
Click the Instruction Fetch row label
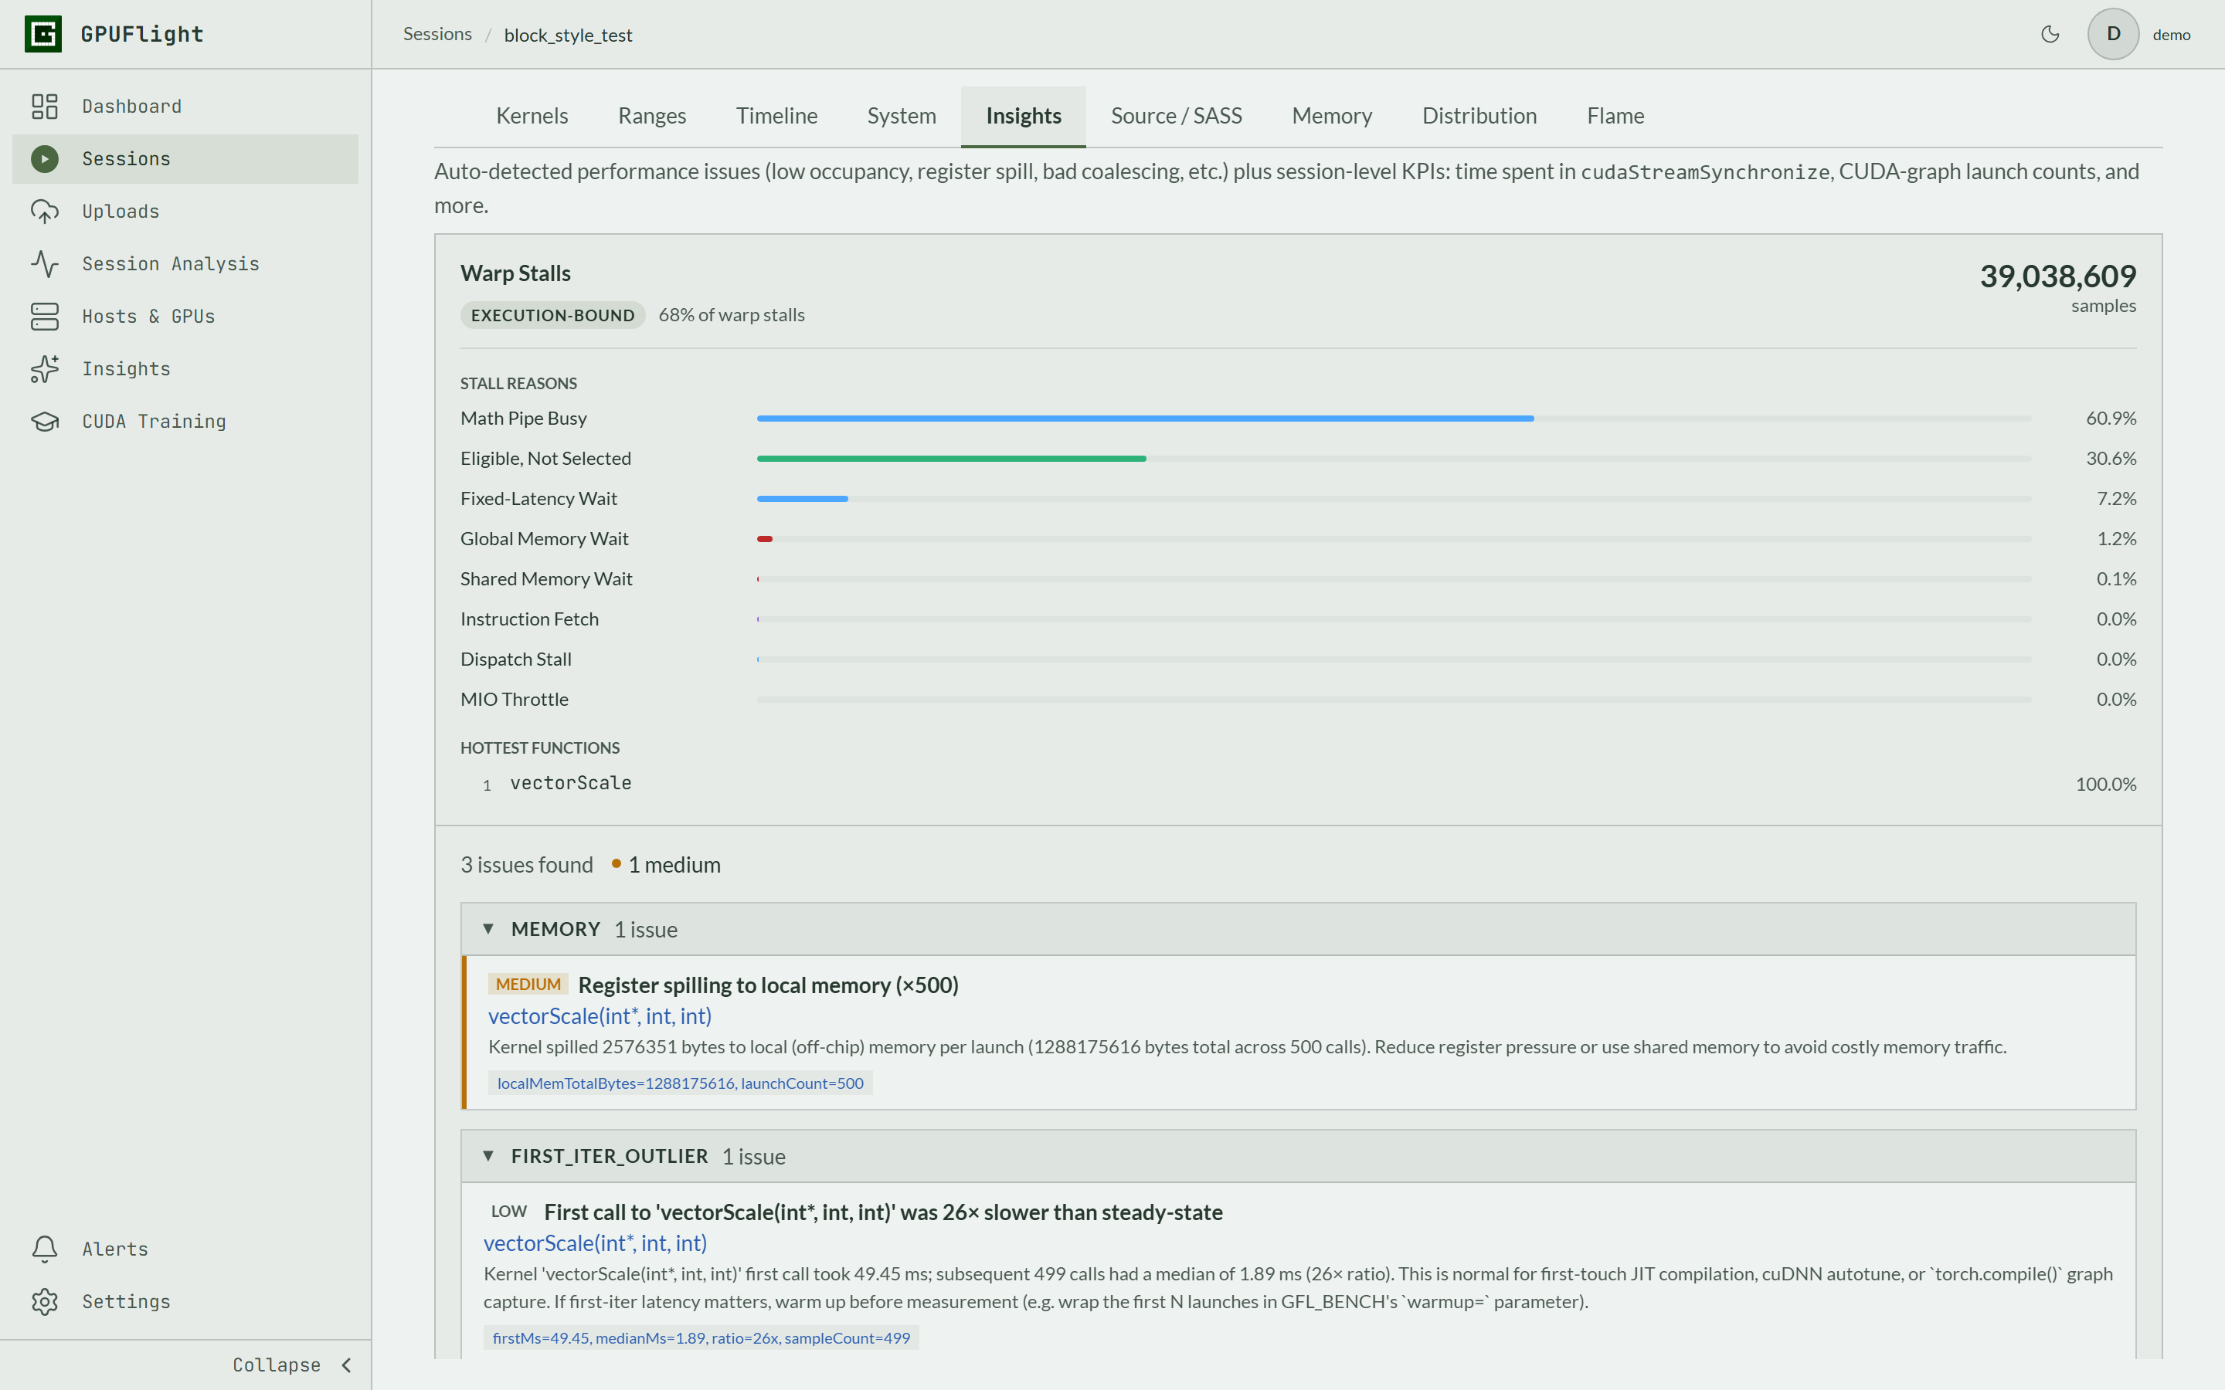click(529, 619)
